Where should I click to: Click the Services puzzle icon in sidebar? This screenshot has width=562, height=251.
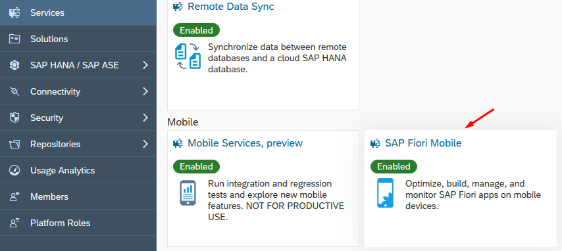coord(14,13)
